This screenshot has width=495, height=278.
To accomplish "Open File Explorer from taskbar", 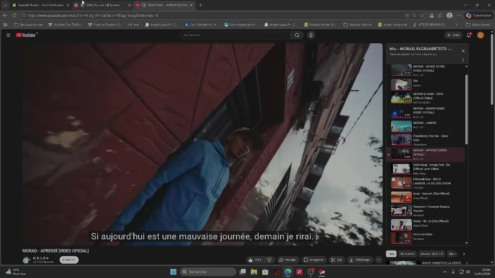I will coord(254,272).
